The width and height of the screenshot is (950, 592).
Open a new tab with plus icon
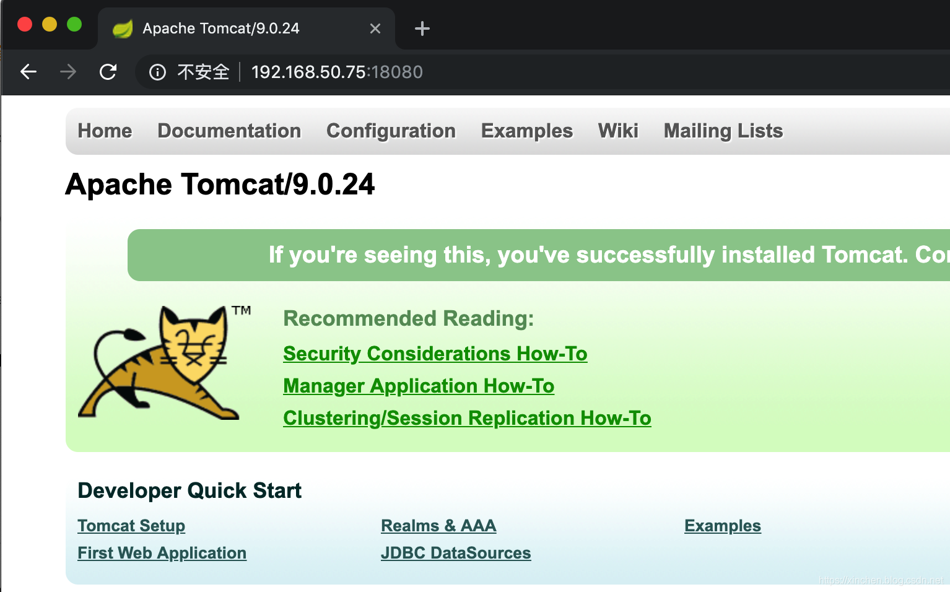422,28
